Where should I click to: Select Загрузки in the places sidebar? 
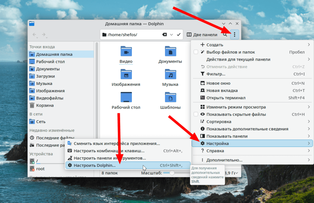click(45, 76)
